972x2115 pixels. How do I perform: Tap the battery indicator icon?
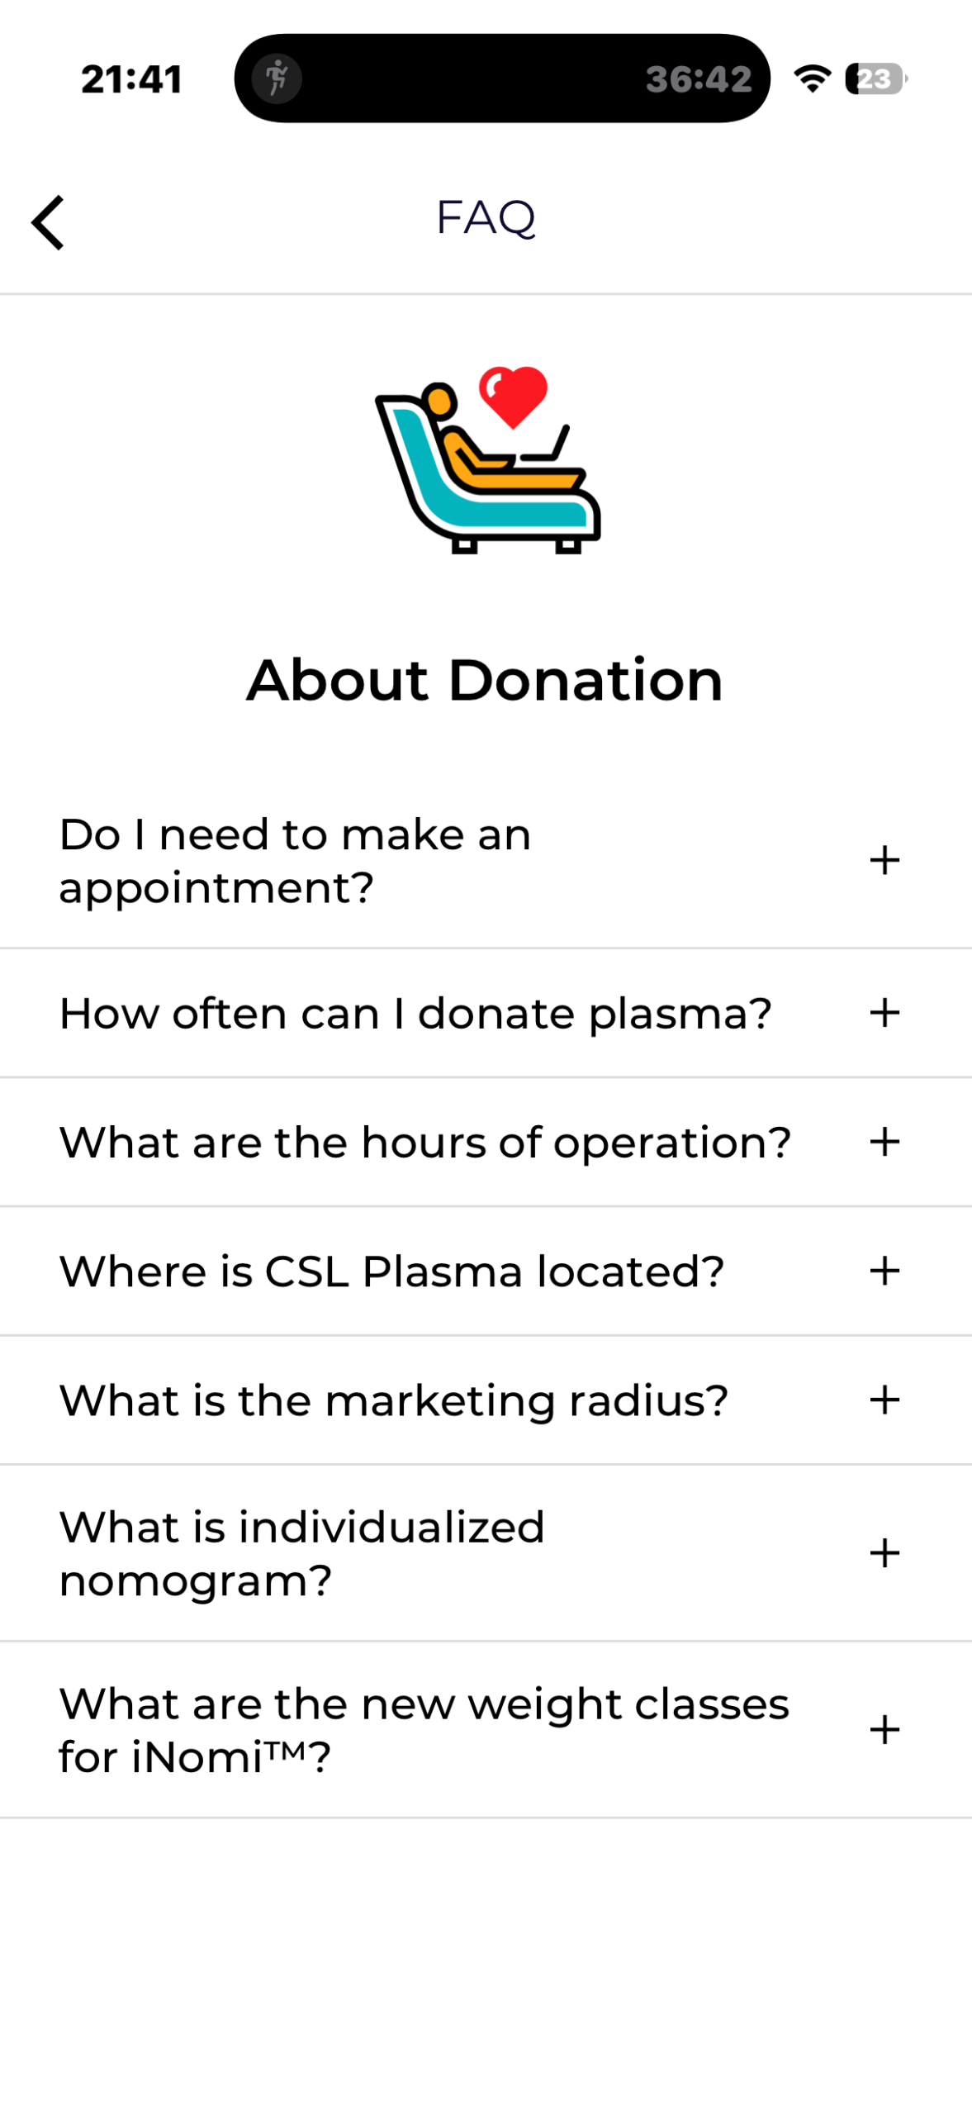876,78
